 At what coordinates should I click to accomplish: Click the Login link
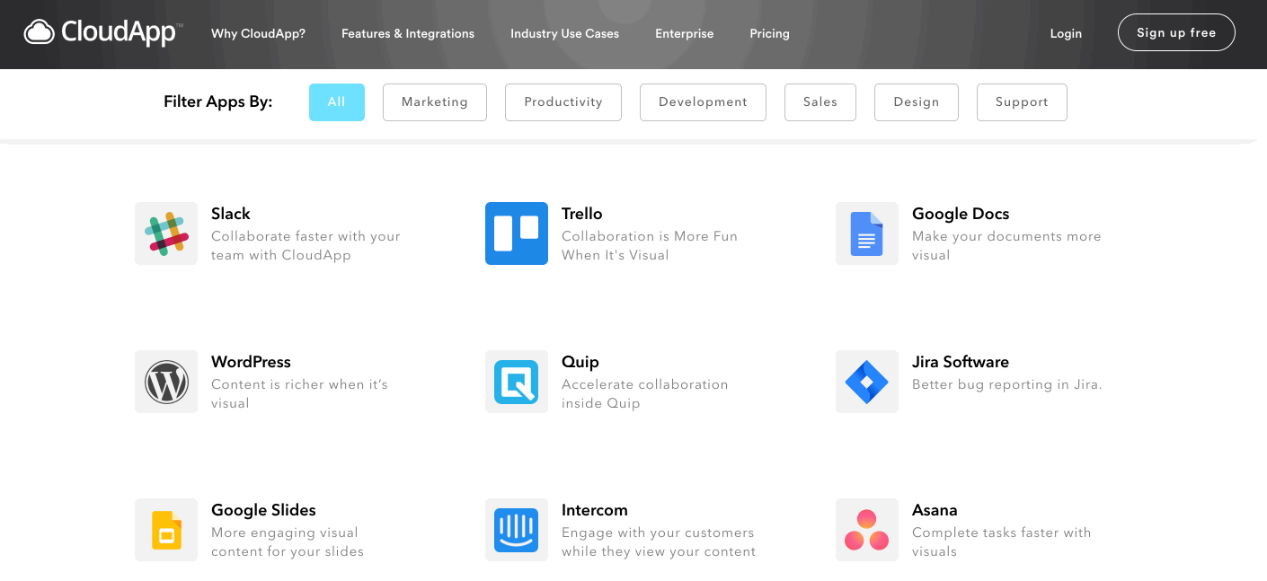pyautogui.click(x=1066, y=33)
